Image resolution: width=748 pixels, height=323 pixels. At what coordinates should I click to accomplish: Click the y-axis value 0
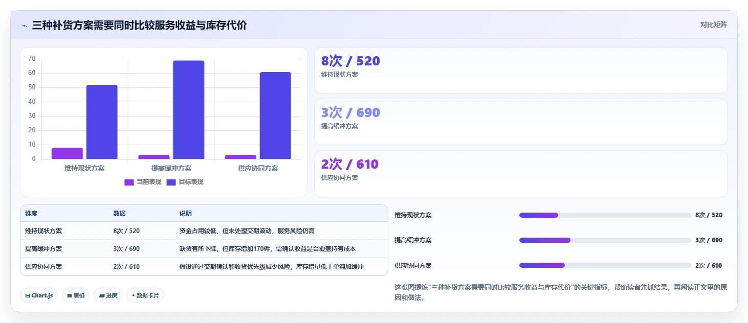(x=34, y=159)
